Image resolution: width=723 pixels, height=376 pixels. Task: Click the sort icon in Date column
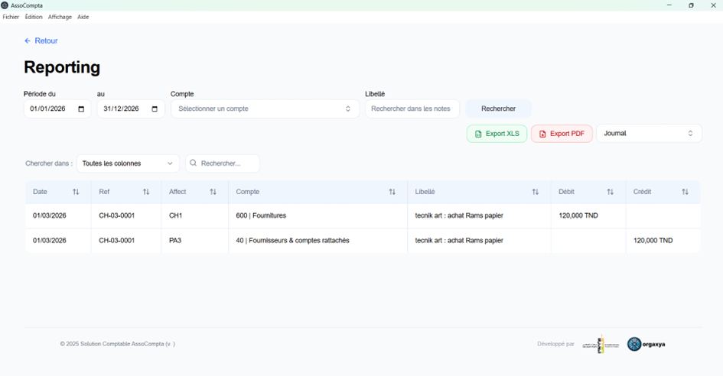pyautogui.click(x=76, y=192)
